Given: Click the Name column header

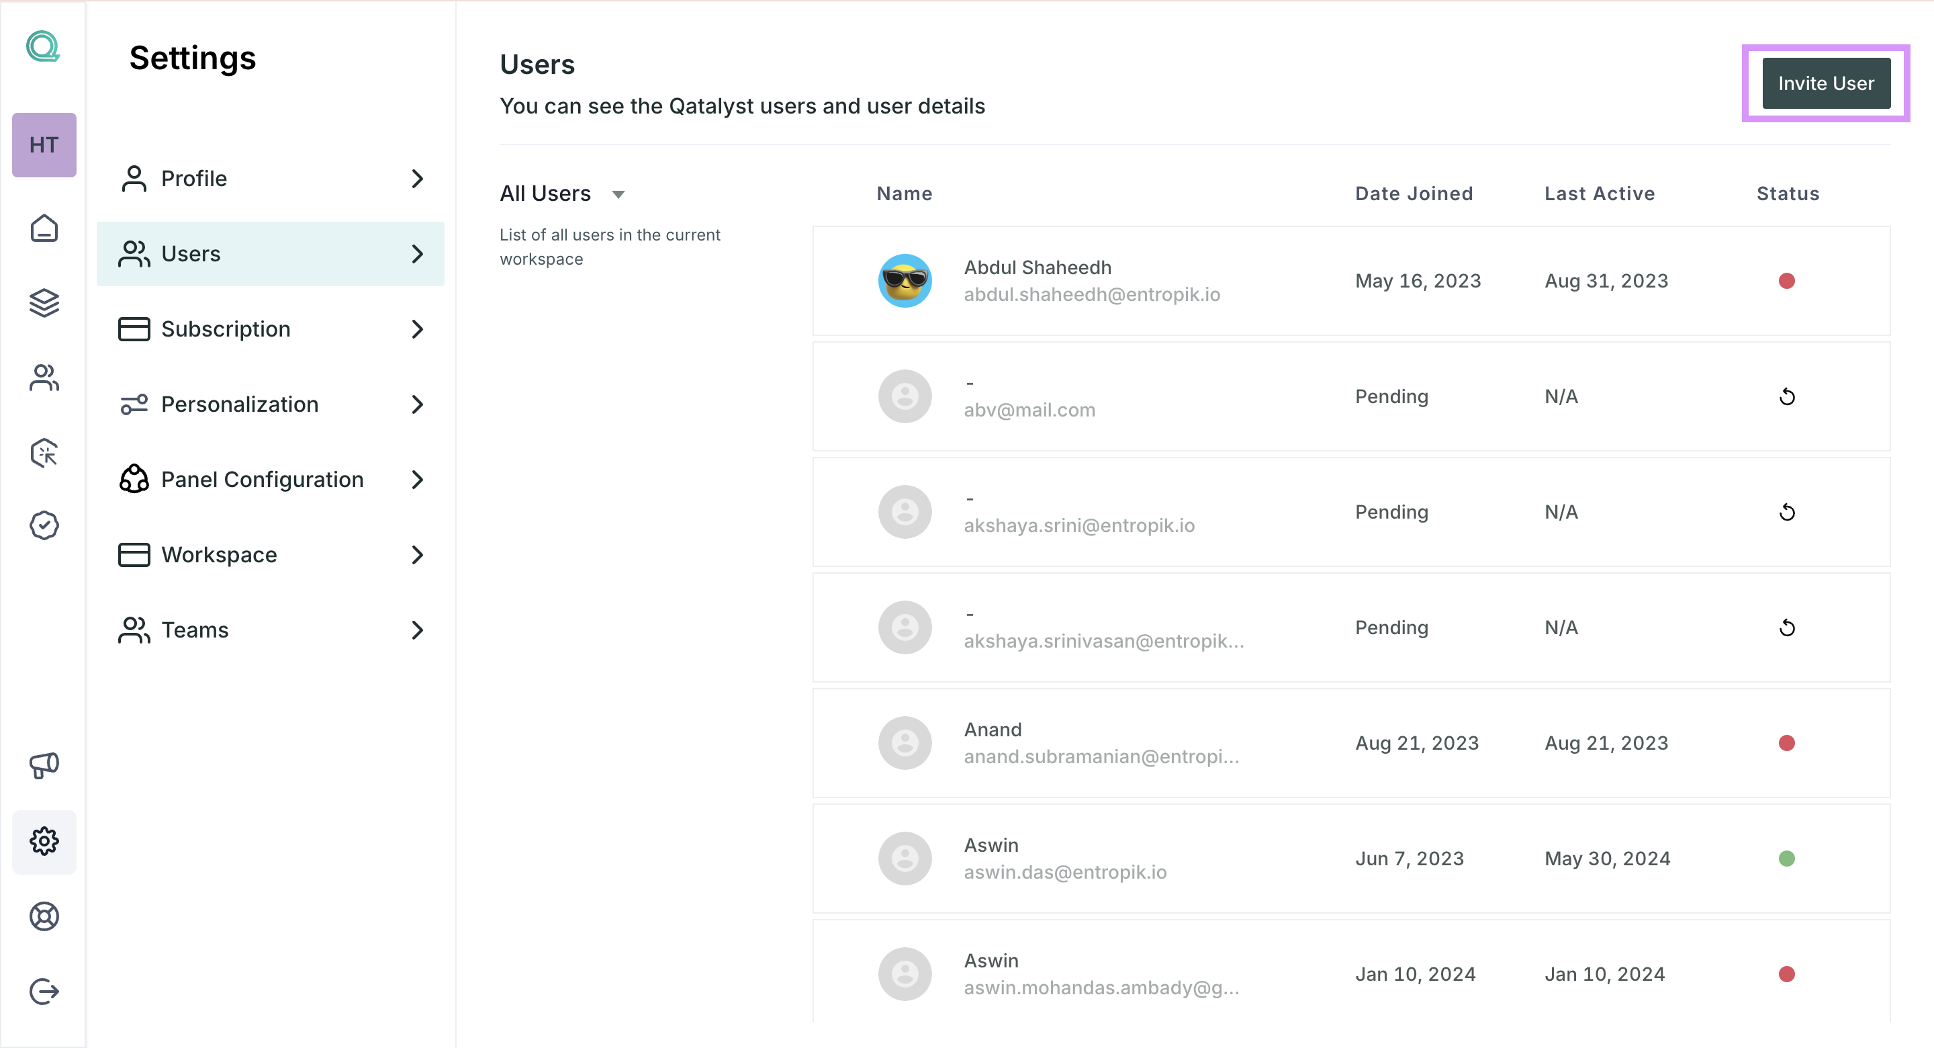Looking at the screenshot, I should pyautogui.click(x=905, y=194).
